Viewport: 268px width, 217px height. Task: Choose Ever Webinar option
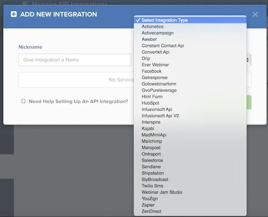[190, 65]
